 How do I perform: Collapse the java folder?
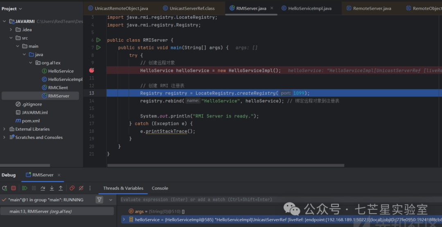click(24, 55)
